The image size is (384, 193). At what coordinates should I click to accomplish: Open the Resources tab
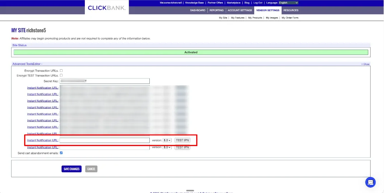(291, 10)
